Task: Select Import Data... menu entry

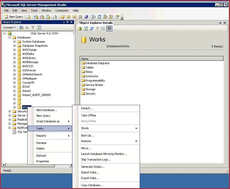Action: pyautogui.click(x=106, y=172)
